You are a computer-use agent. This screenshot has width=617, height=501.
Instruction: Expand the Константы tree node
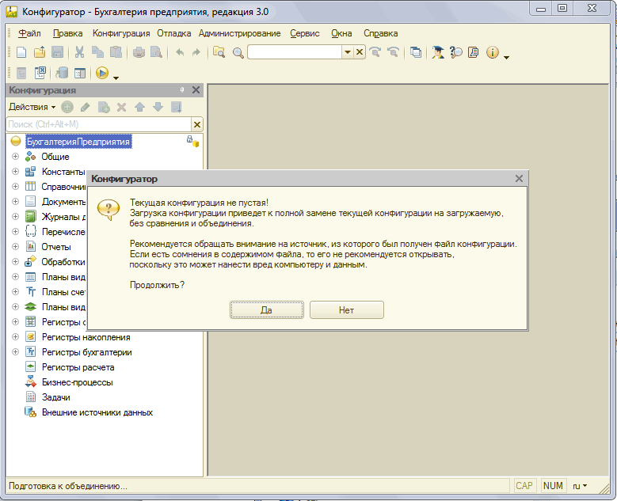click(x=15, y=172)
